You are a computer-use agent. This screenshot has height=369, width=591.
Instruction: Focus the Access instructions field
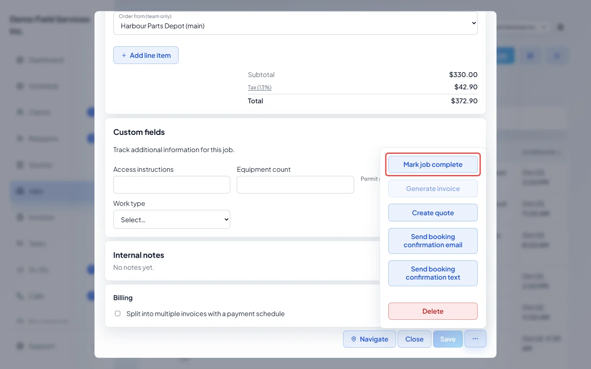point(172,185)
